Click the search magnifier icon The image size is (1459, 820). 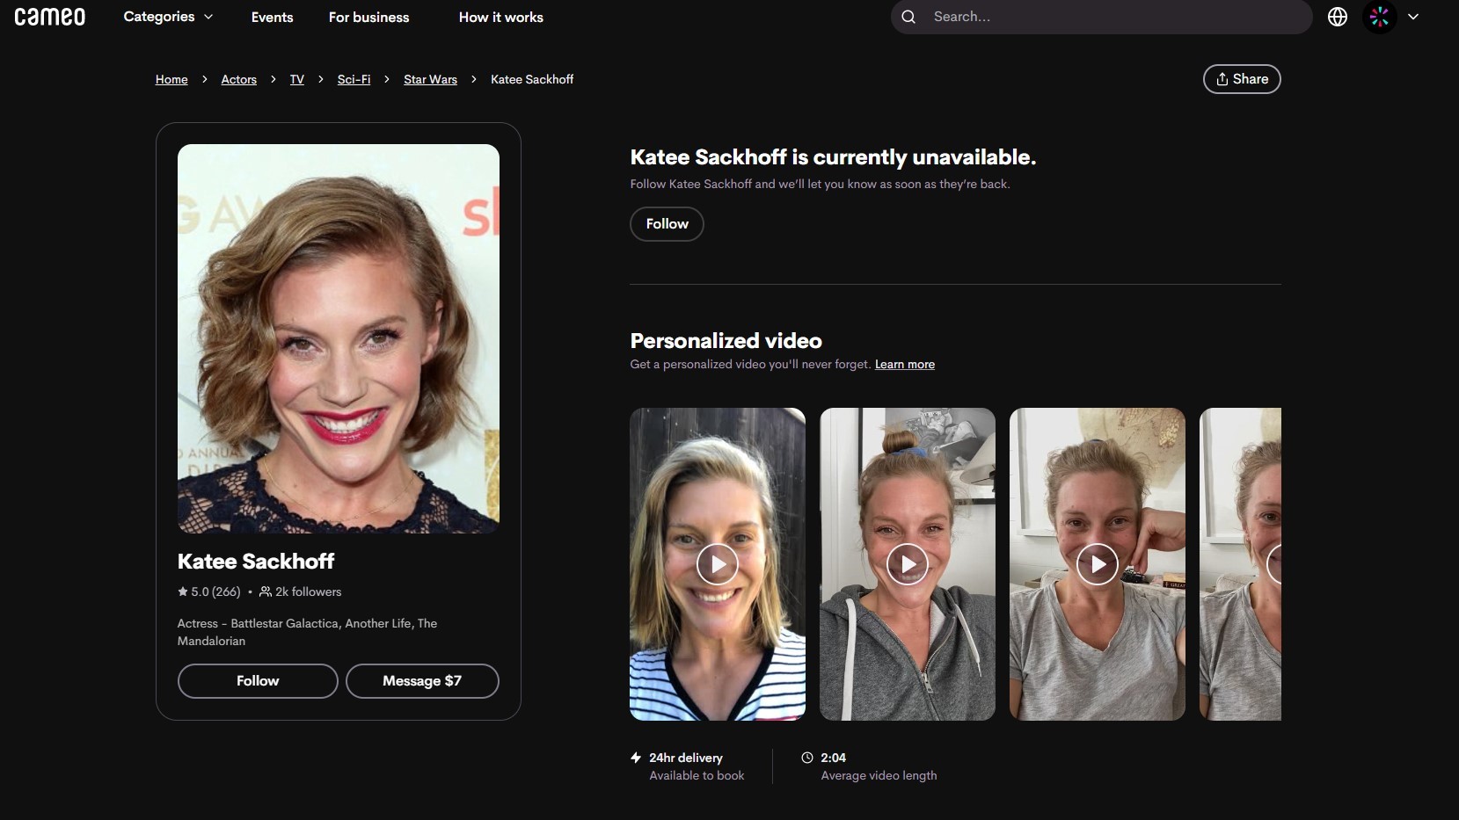pos(908,17)
